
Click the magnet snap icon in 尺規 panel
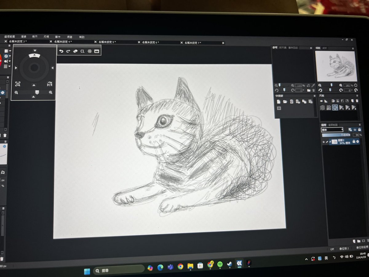333,101
